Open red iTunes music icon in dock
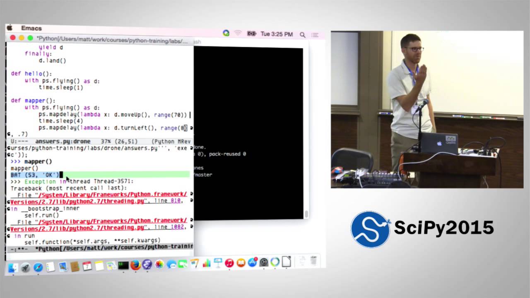 tap(229, 263)
